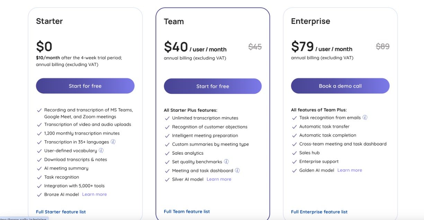Click info icon next to Set quality benchmarks
Viewport: 424px width, 220px height.
pyautogui.click(x=226, y=162)
